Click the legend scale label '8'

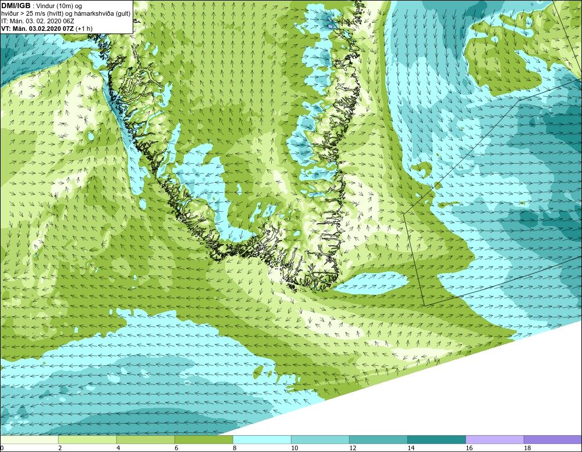click(x=235, y=448)
